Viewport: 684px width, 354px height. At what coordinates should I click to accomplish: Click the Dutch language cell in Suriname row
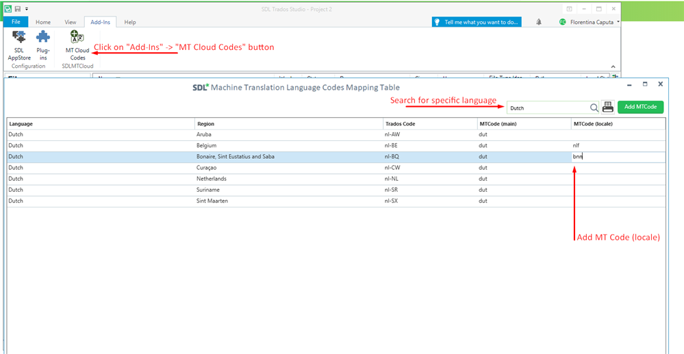point(101,190)
